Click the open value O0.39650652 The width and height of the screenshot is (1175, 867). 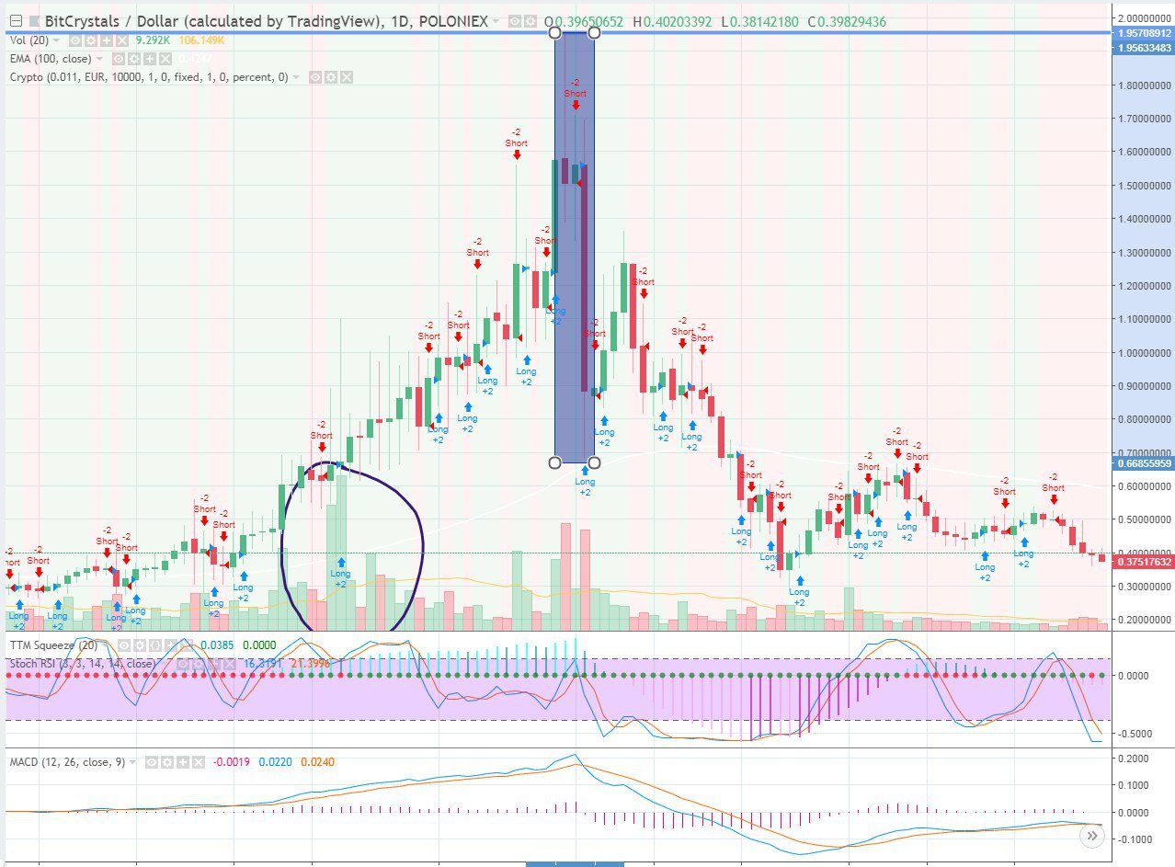pyautogui.click(x=584, y=21)
